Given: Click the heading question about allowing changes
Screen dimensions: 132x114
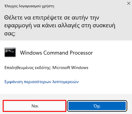Looking at the screenshot, I should click(60, 25).
